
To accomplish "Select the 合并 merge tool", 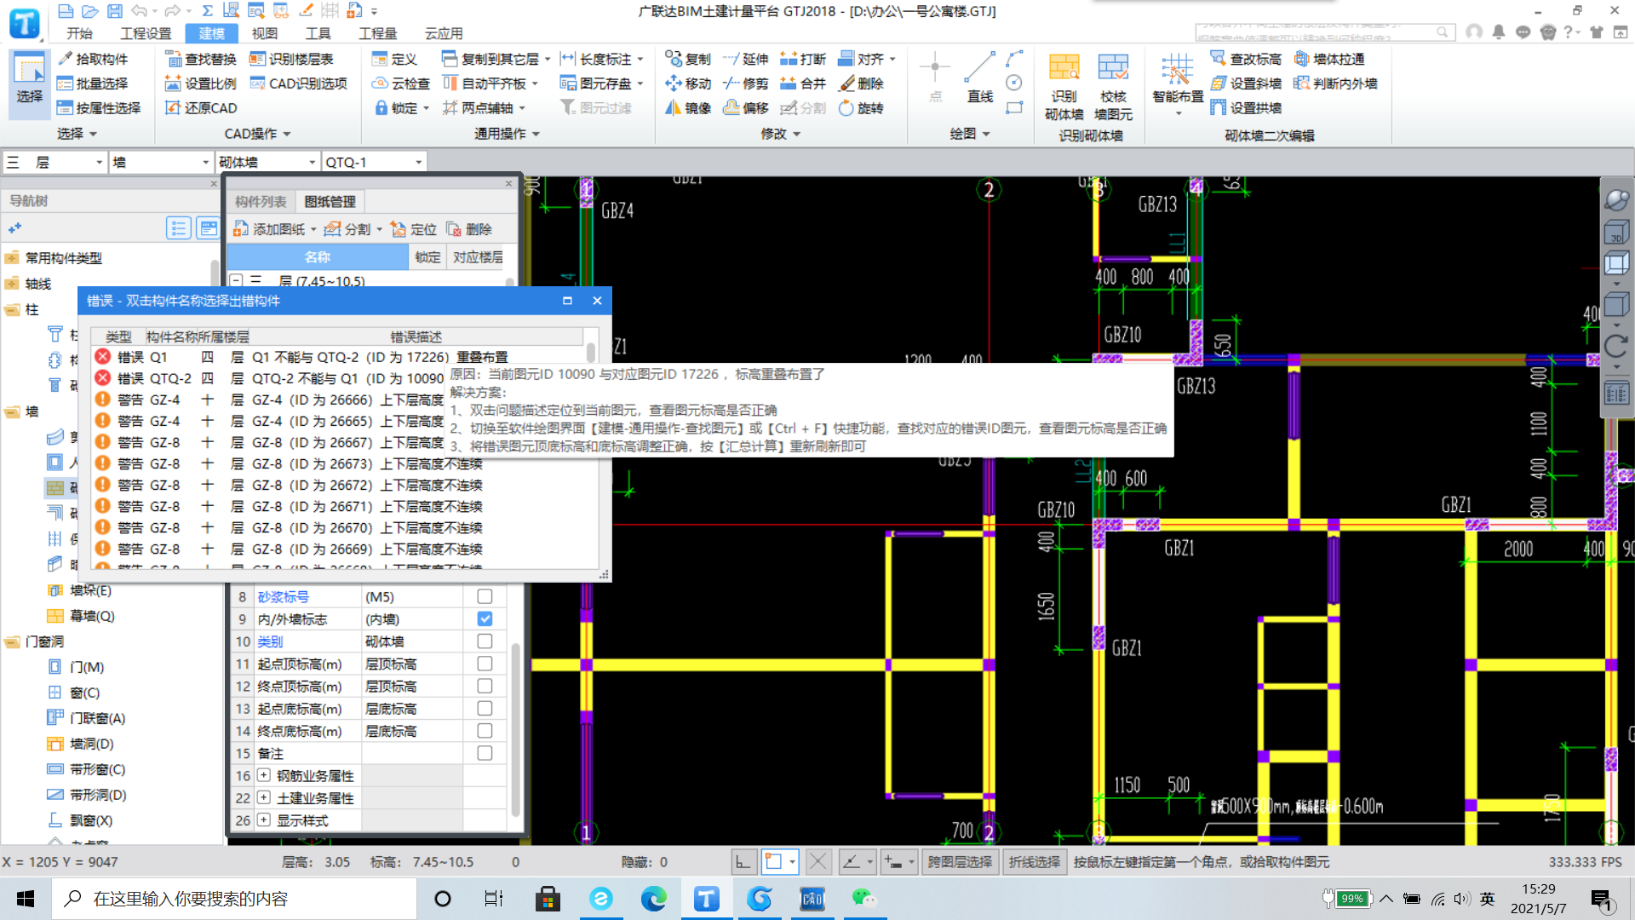I will 803,83.
